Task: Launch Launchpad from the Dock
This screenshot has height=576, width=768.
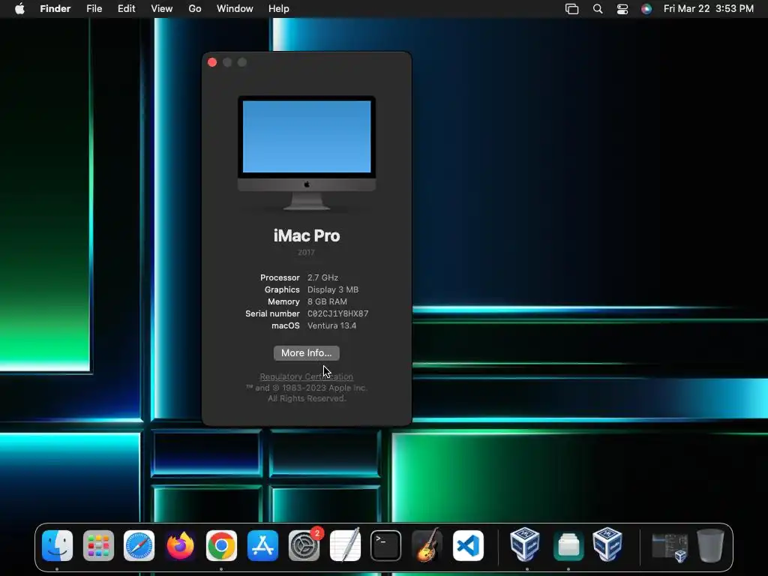Action: pyautogui.click(x=98, y=545)
